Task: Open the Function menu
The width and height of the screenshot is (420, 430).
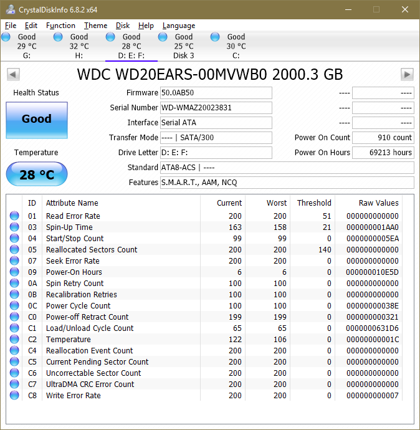Action: [x=60, y=26]
